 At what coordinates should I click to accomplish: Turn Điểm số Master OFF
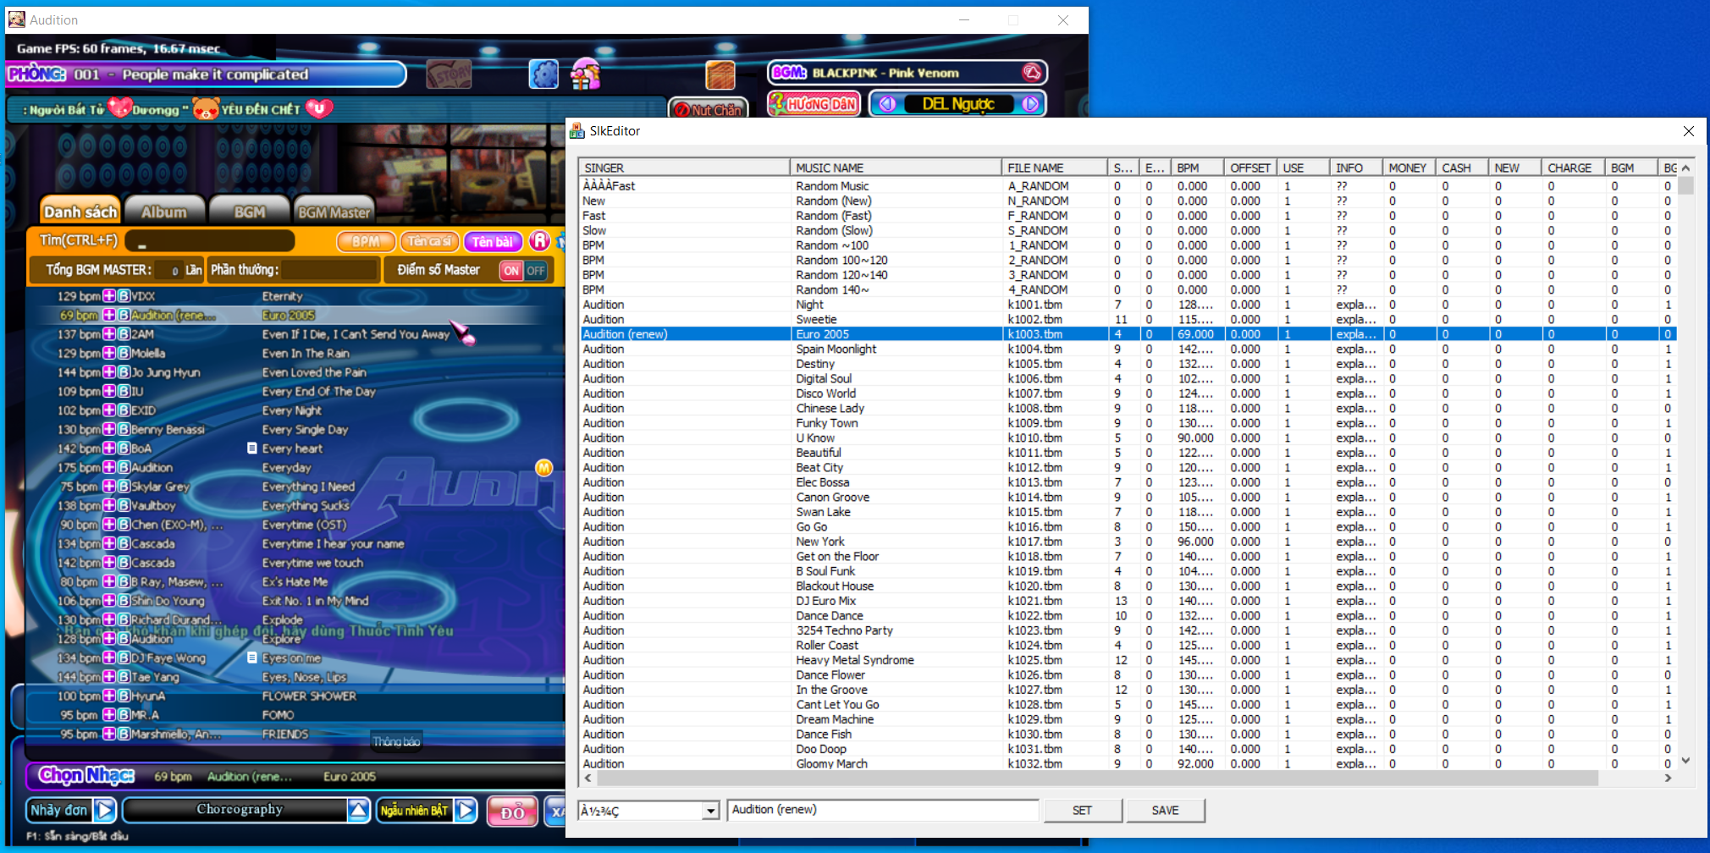coord(536,271)
